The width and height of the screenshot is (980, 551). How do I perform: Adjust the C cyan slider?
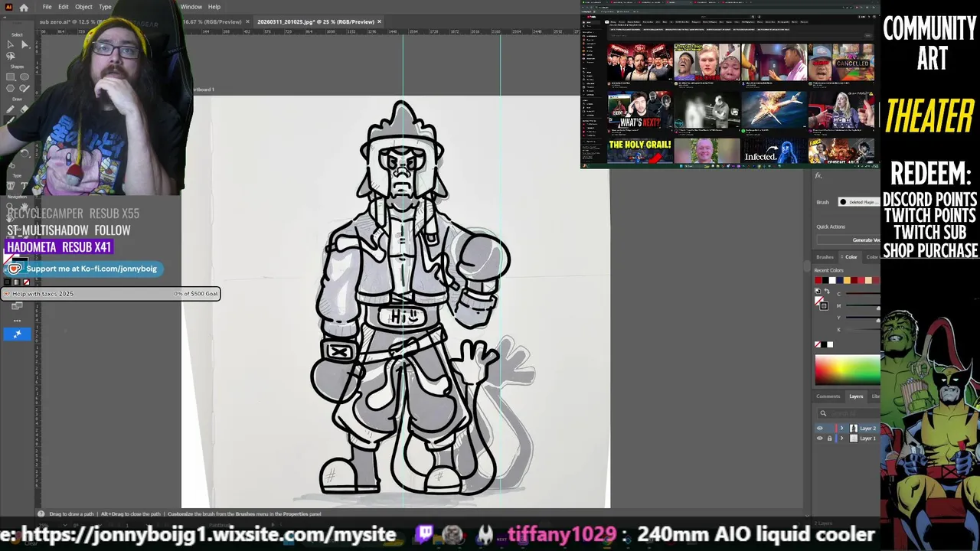(863, 294)
